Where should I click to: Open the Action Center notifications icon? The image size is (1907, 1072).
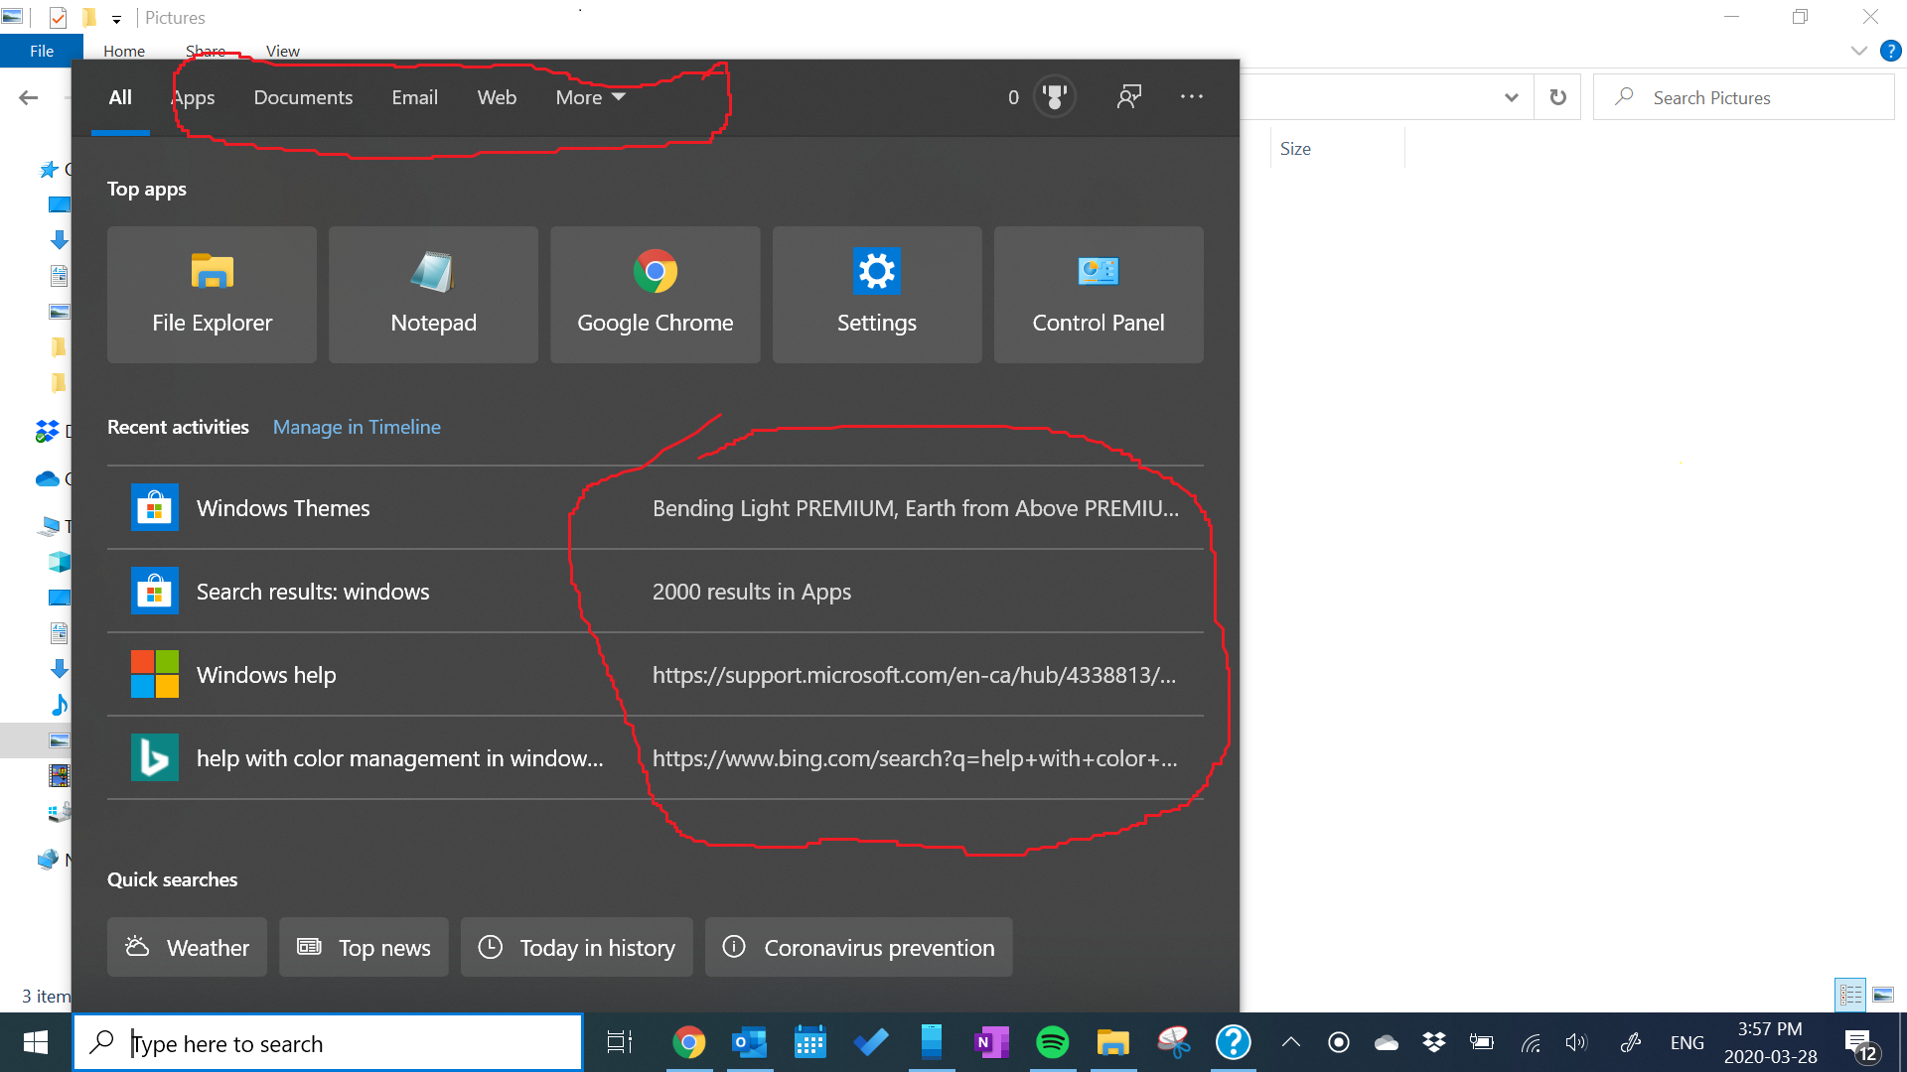tap(1860, 1044)
